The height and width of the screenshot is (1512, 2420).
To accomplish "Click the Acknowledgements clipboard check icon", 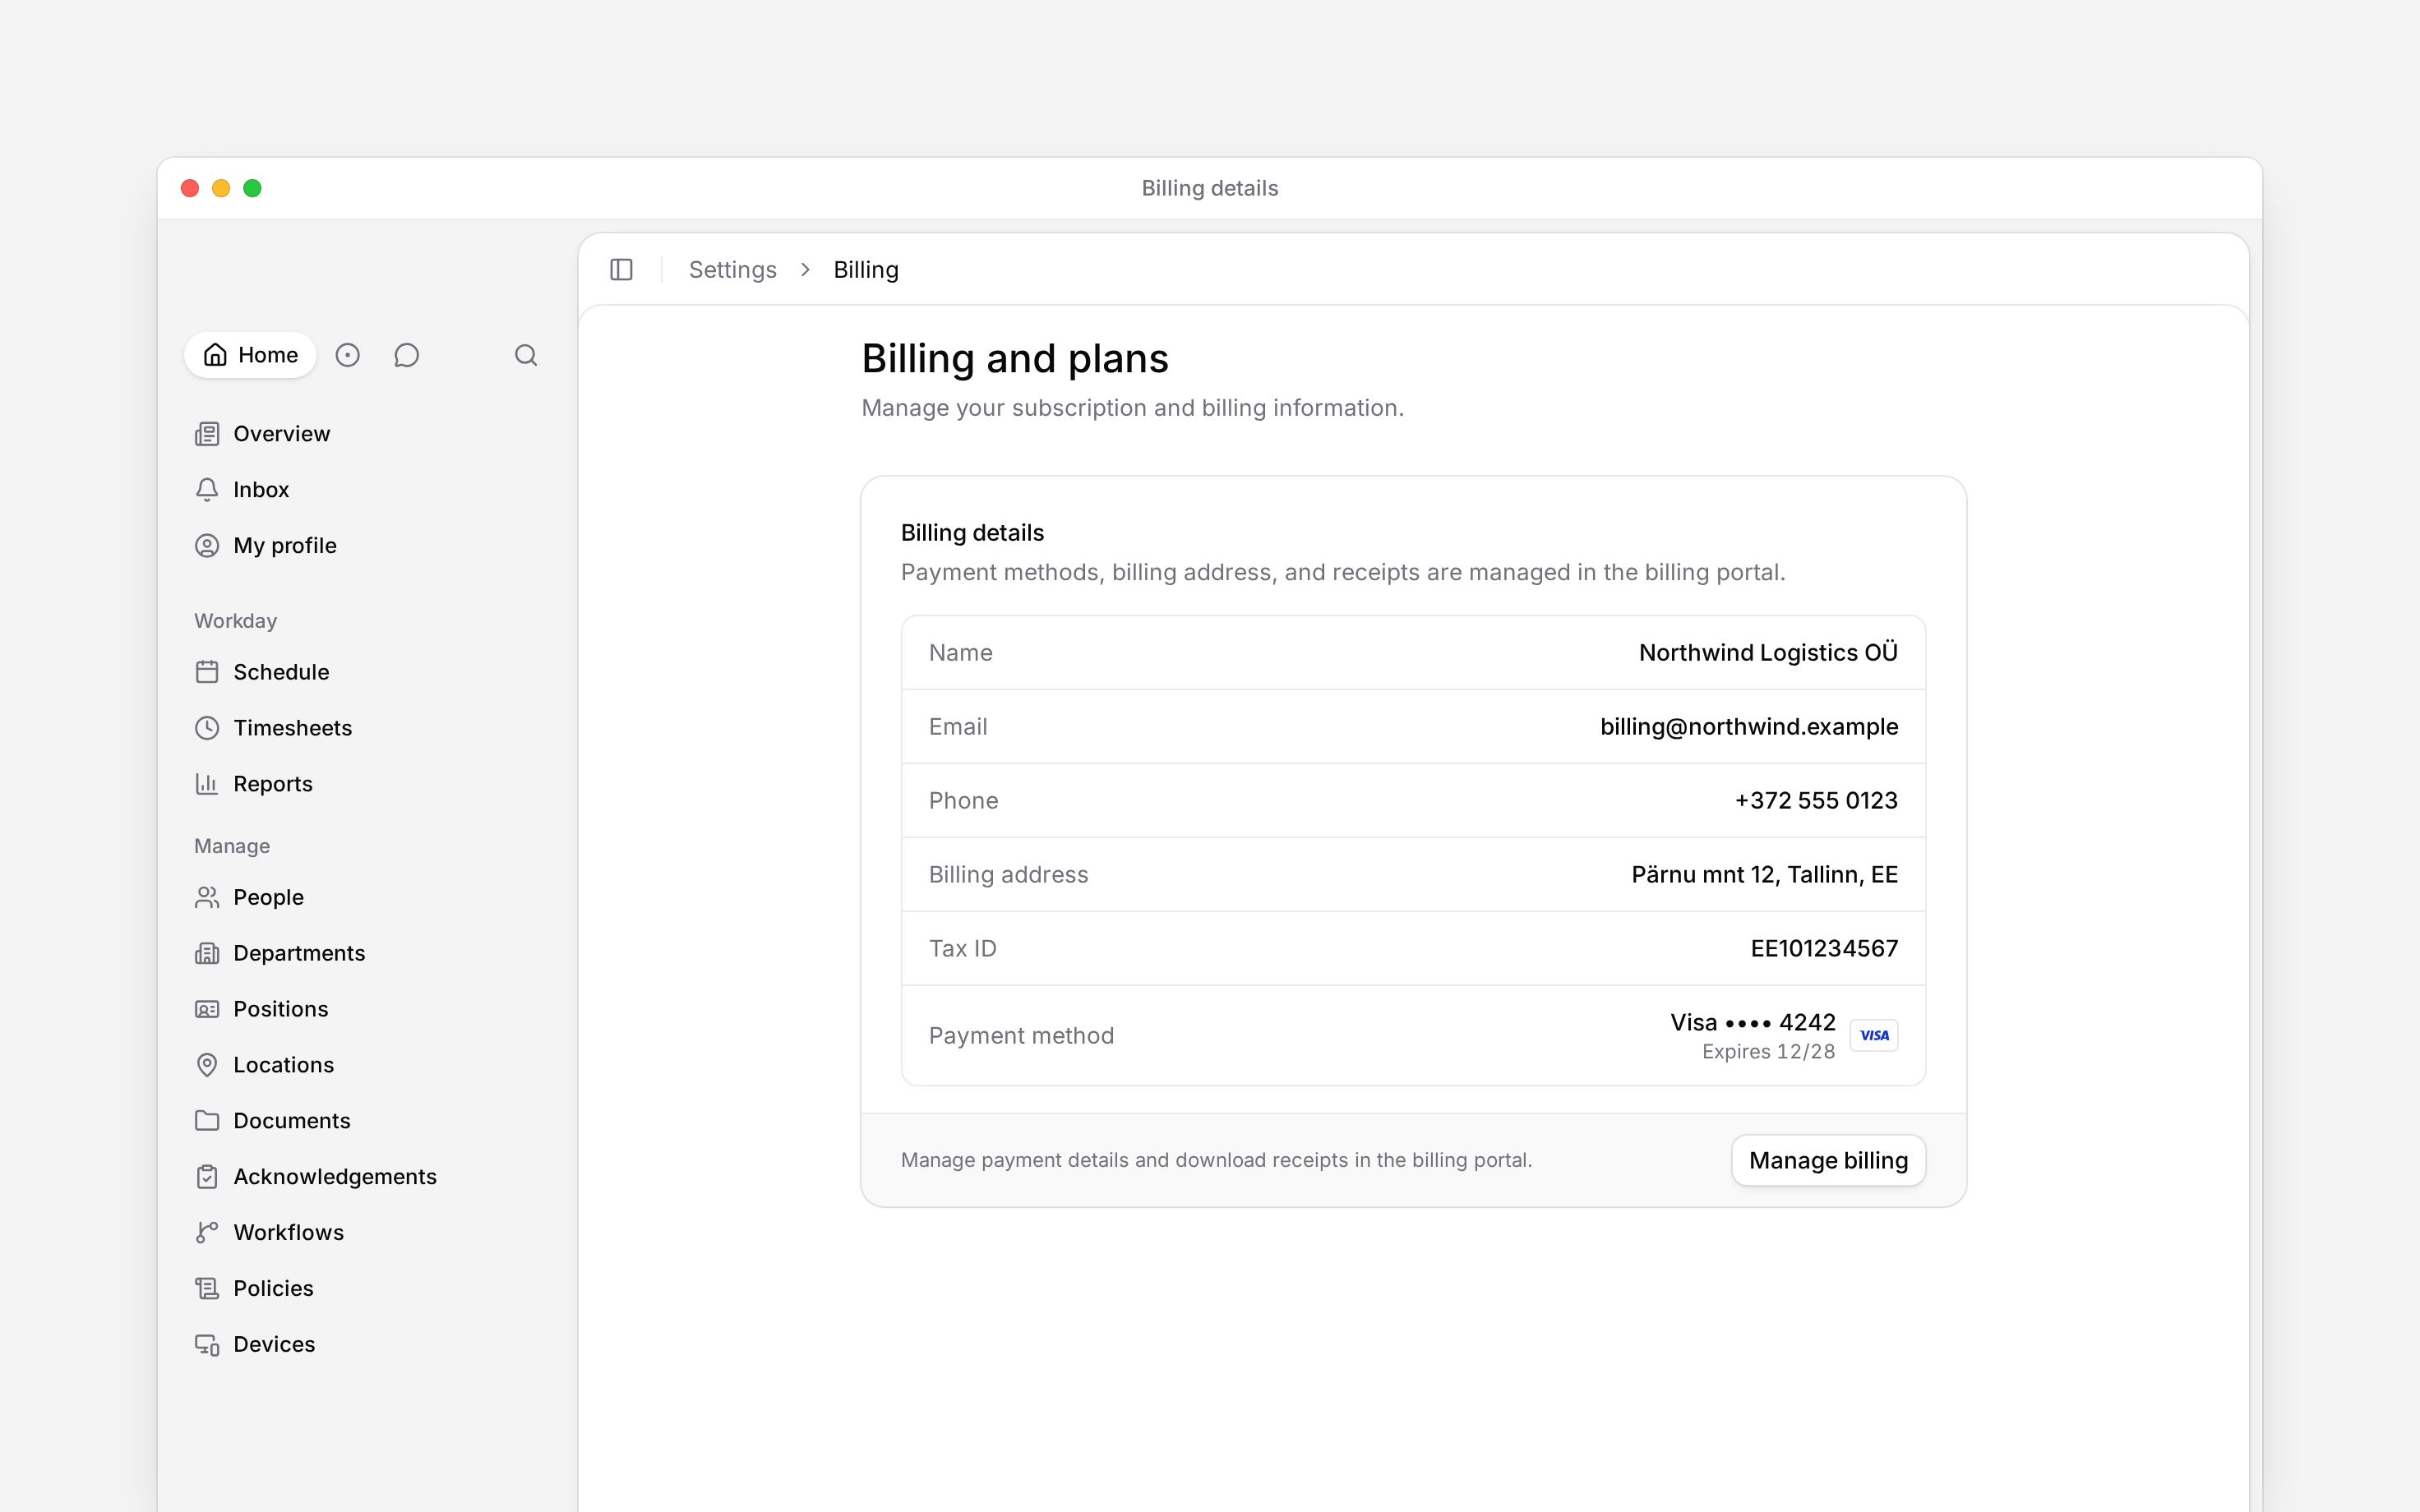I will pos(207,1177).
